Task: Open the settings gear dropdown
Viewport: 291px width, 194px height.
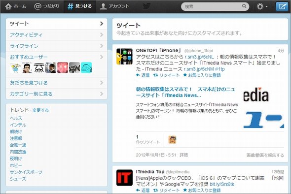Action: tap(262, 6)
